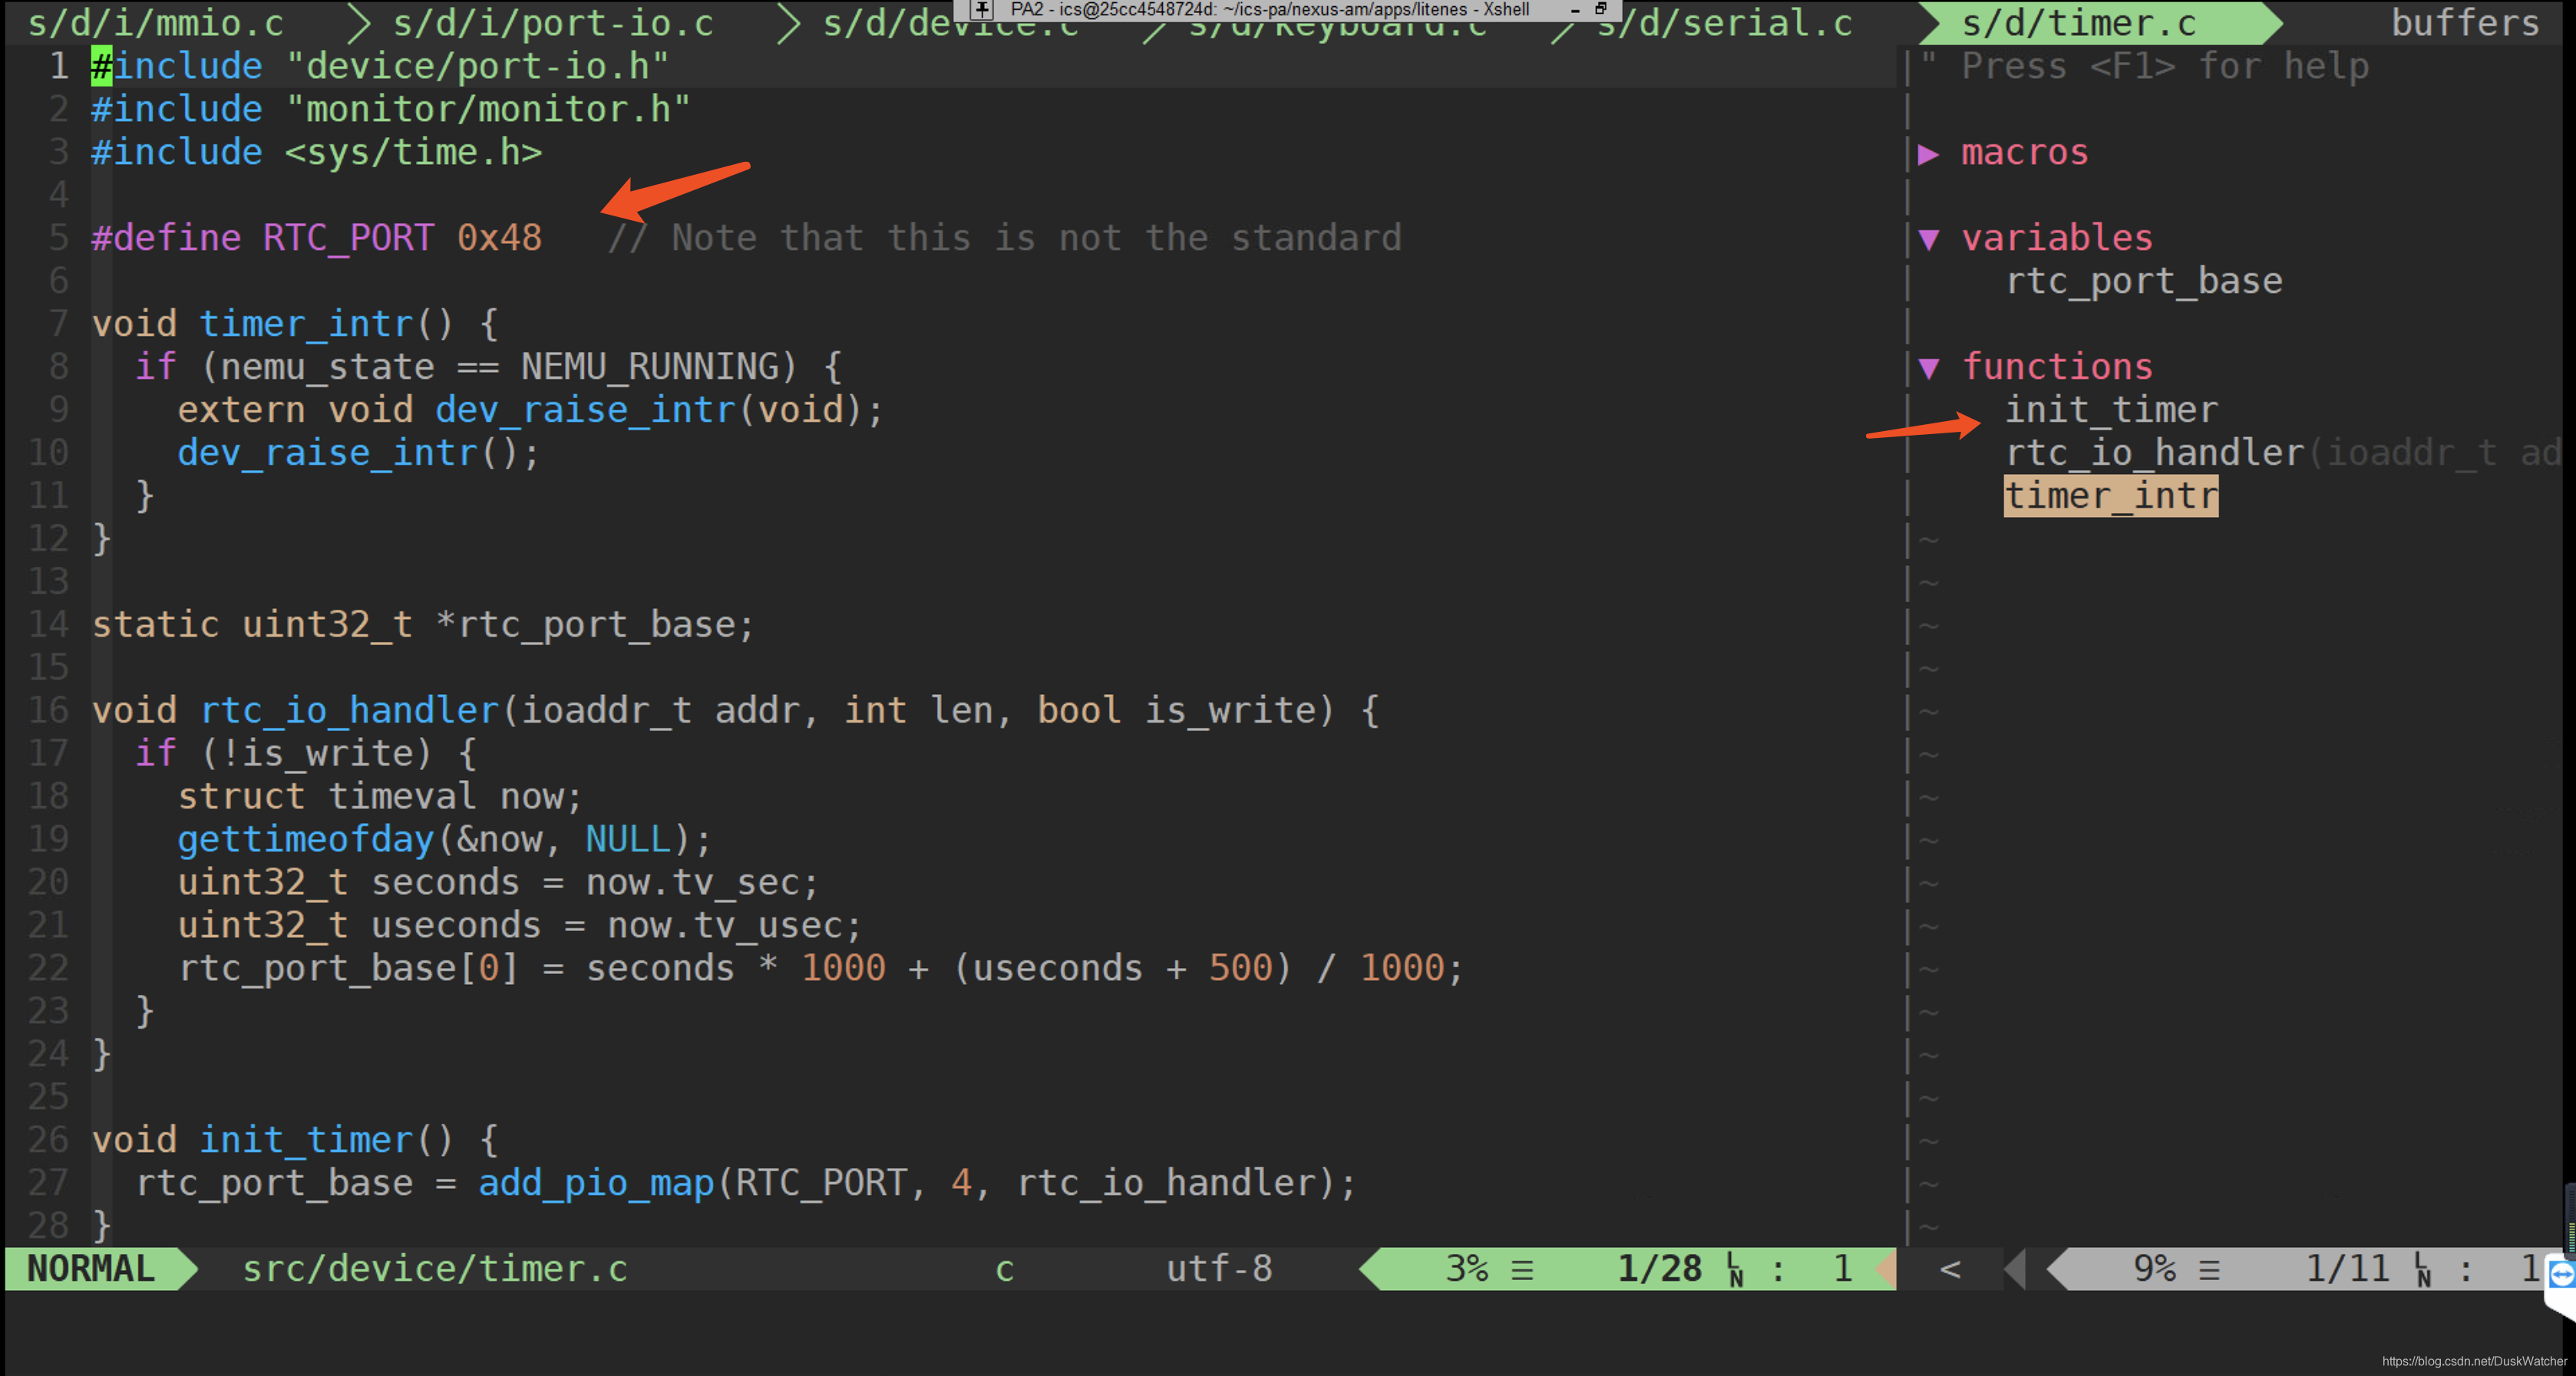Screen dimensions: 2576x1376
Task: Expand the macros fold in tagbar
Action: tap(1929, 154)
